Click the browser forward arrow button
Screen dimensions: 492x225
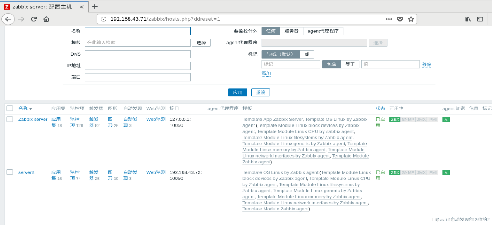[x=21, y=19]
